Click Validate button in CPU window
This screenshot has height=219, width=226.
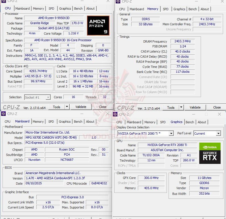pos(81,107)
